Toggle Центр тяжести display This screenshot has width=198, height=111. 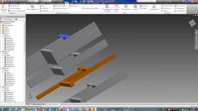pos(14,6)
